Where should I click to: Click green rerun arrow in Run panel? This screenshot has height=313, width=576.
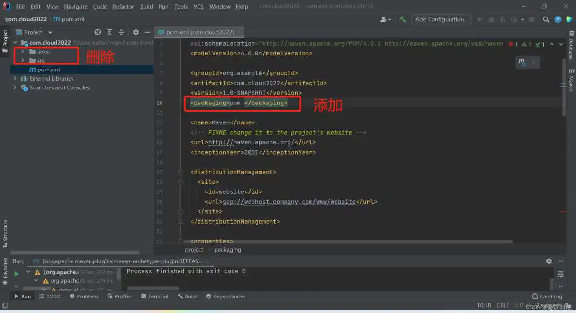tap(16, 273)
